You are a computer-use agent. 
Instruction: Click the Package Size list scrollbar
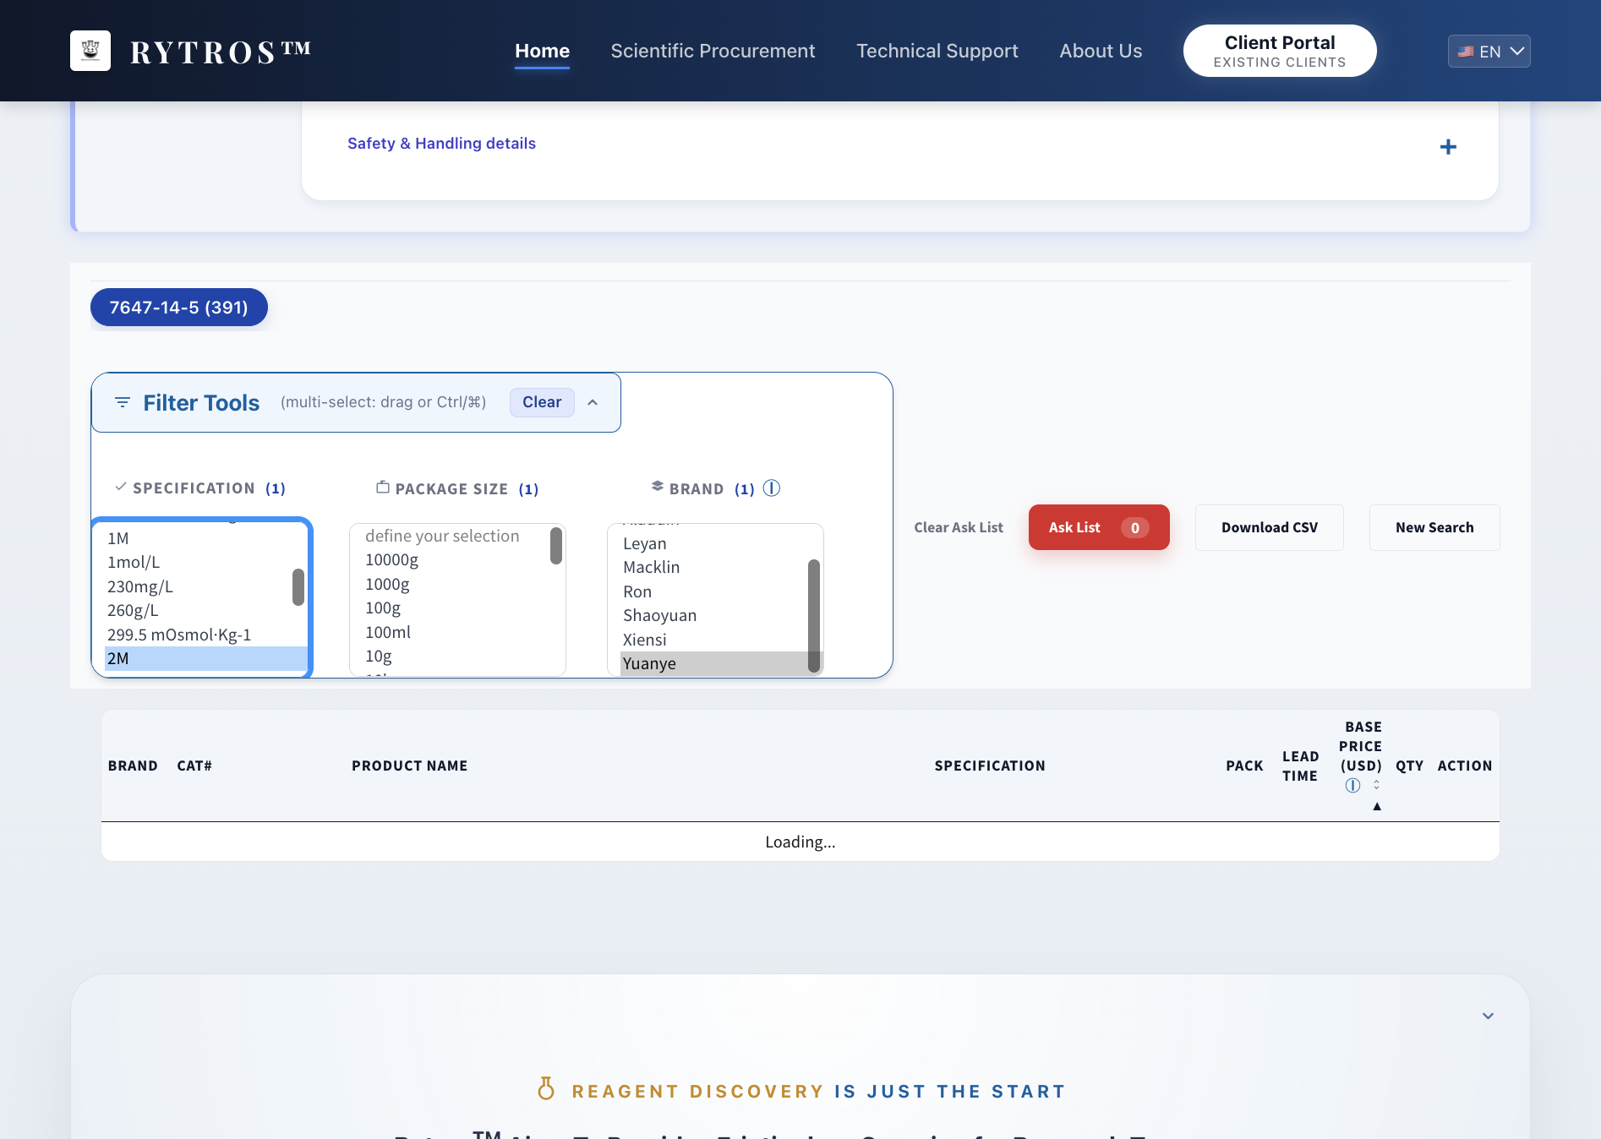click(556, 546)
